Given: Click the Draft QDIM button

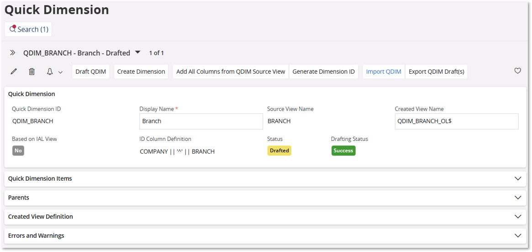Looking at the screenshot, I should (x=91, y=72).
